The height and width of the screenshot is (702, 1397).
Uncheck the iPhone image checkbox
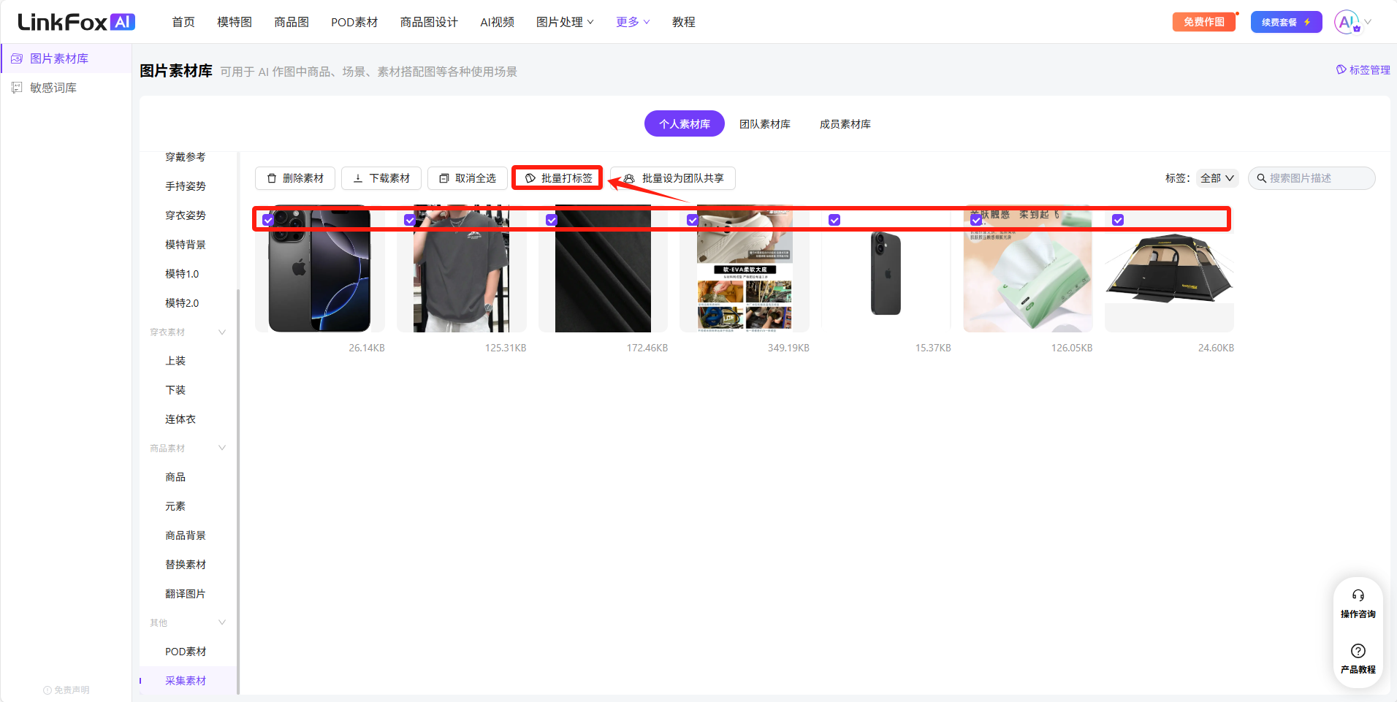[x=268, y=220]
